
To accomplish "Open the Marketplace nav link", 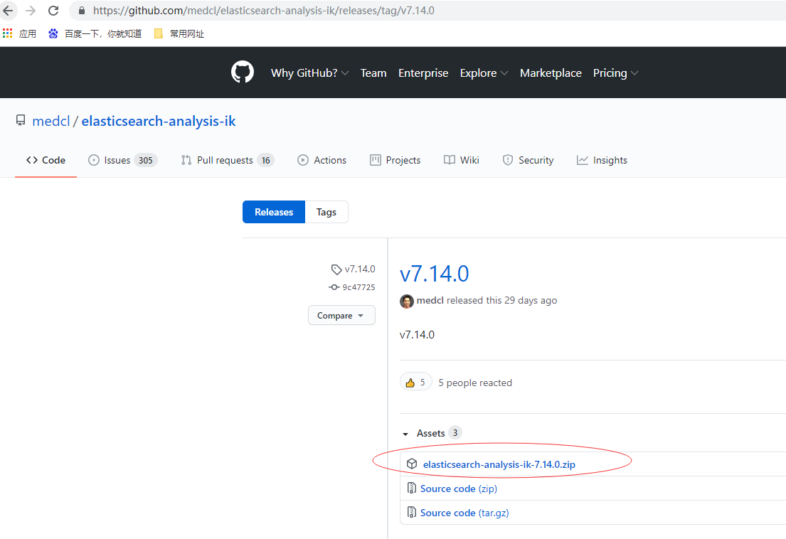I will 551,73.
